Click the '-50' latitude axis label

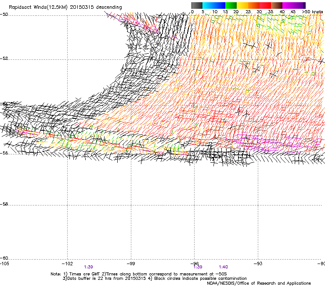(4, 15)
